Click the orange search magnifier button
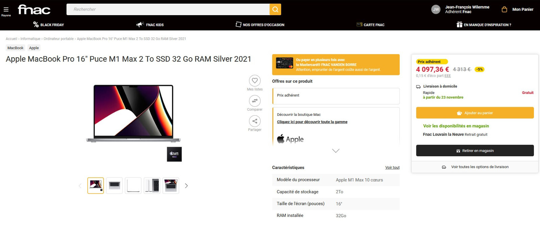 pyautogui.click(x=275, y=9)
